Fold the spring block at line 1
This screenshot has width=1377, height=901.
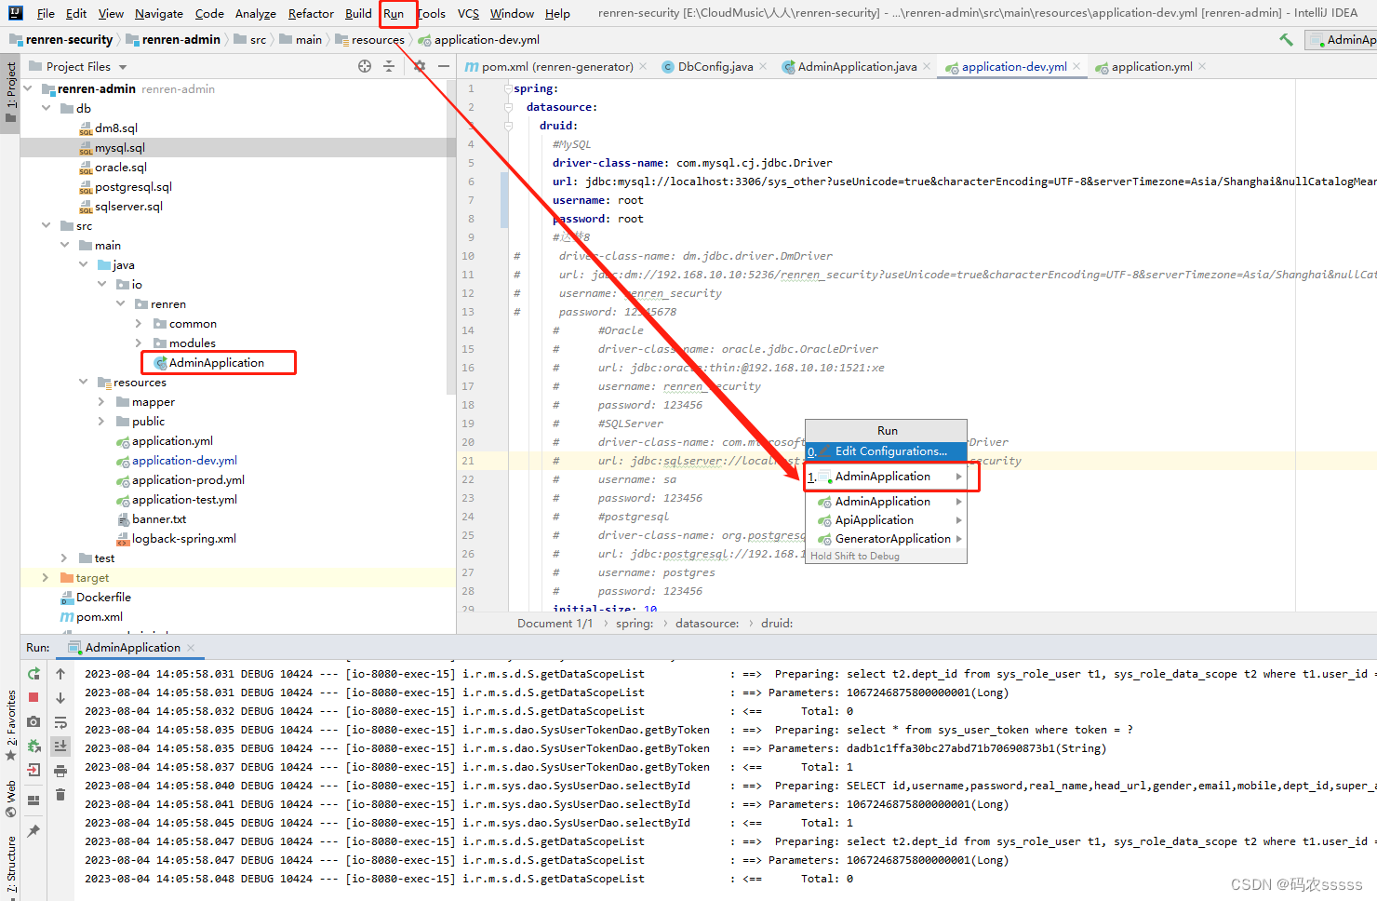[508, 88]
